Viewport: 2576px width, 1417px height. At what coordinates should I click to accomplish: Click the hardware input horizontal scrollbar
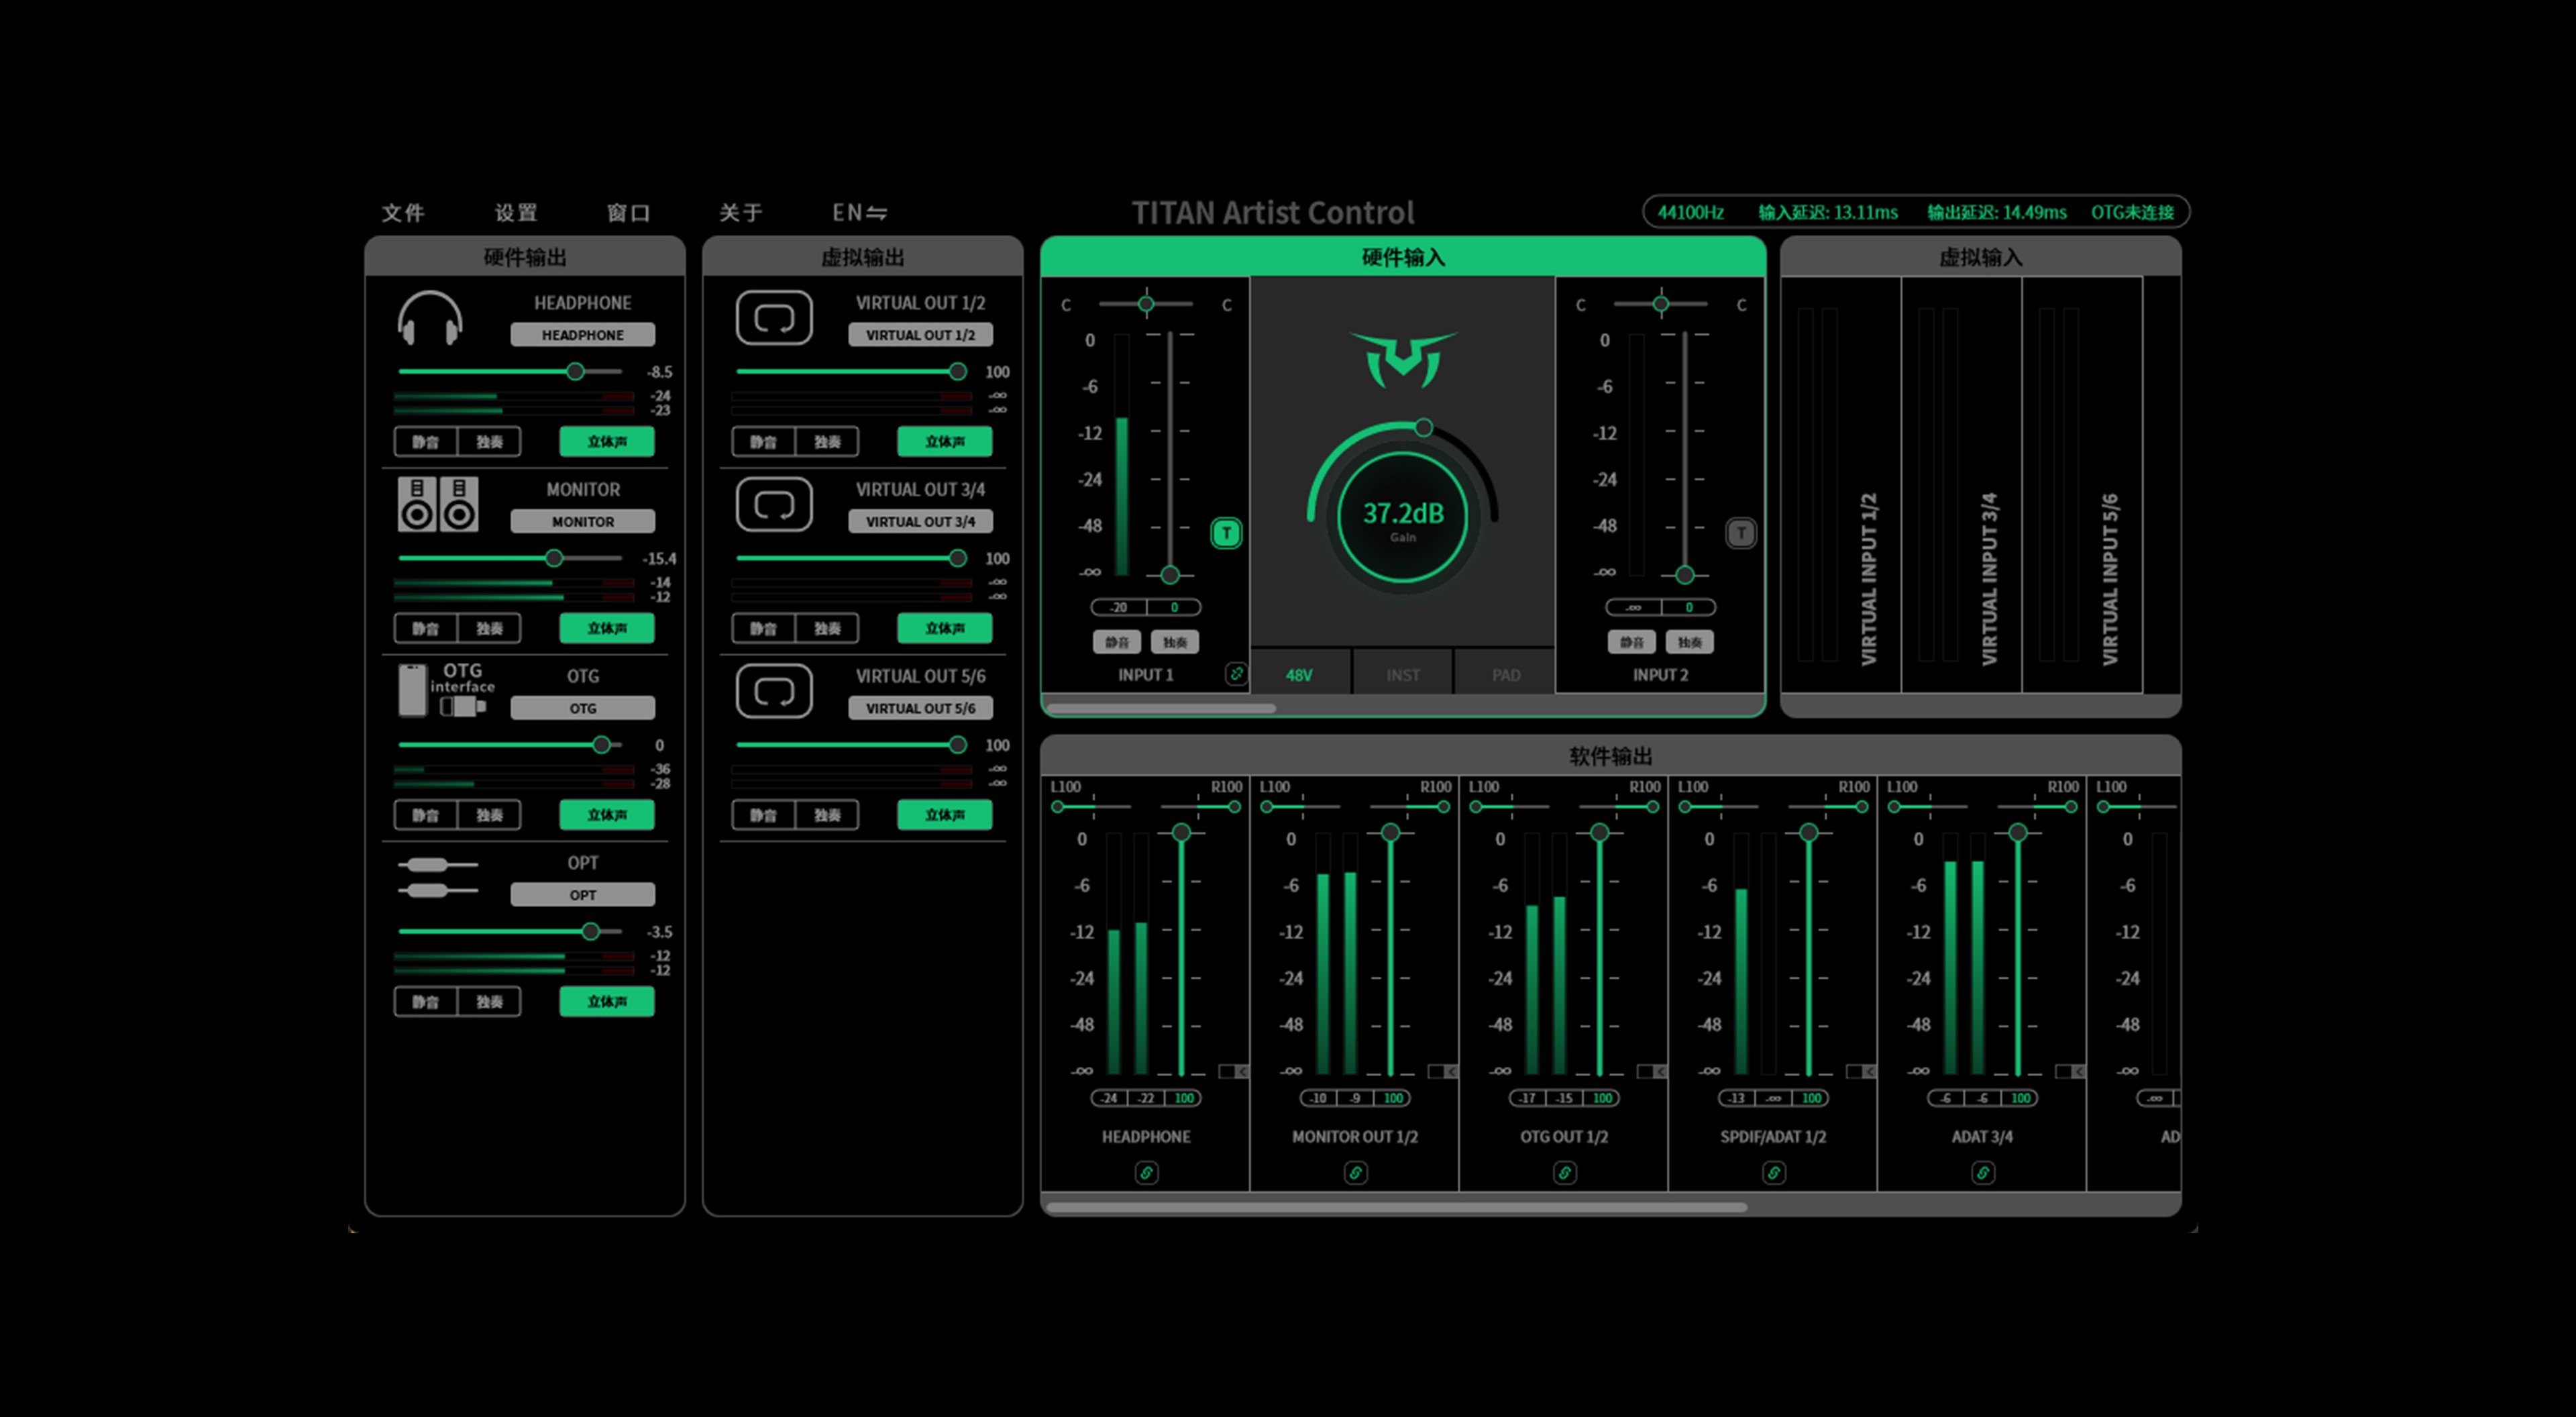1160,708
